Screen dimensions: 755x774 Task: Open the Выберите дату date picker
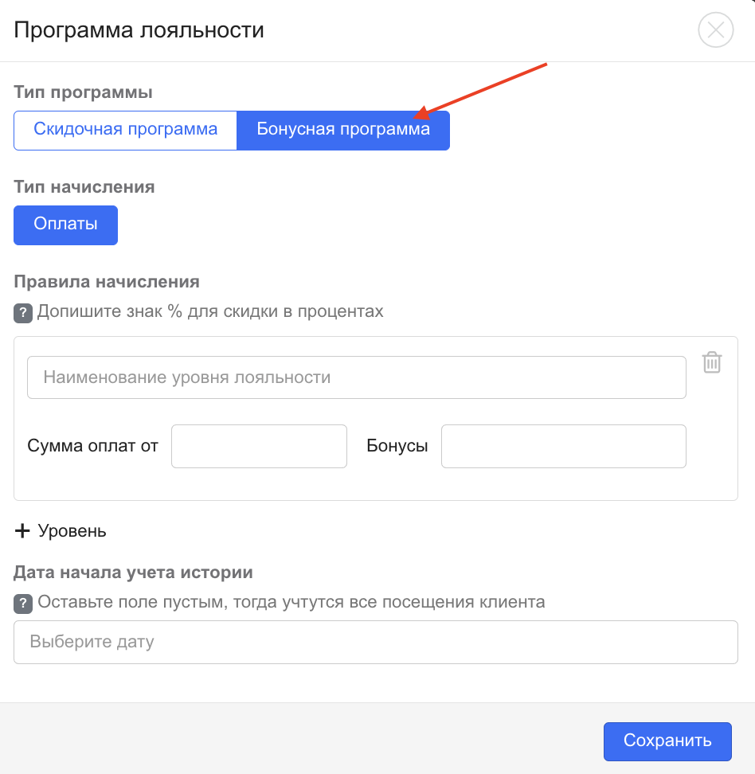click(375, 642)
